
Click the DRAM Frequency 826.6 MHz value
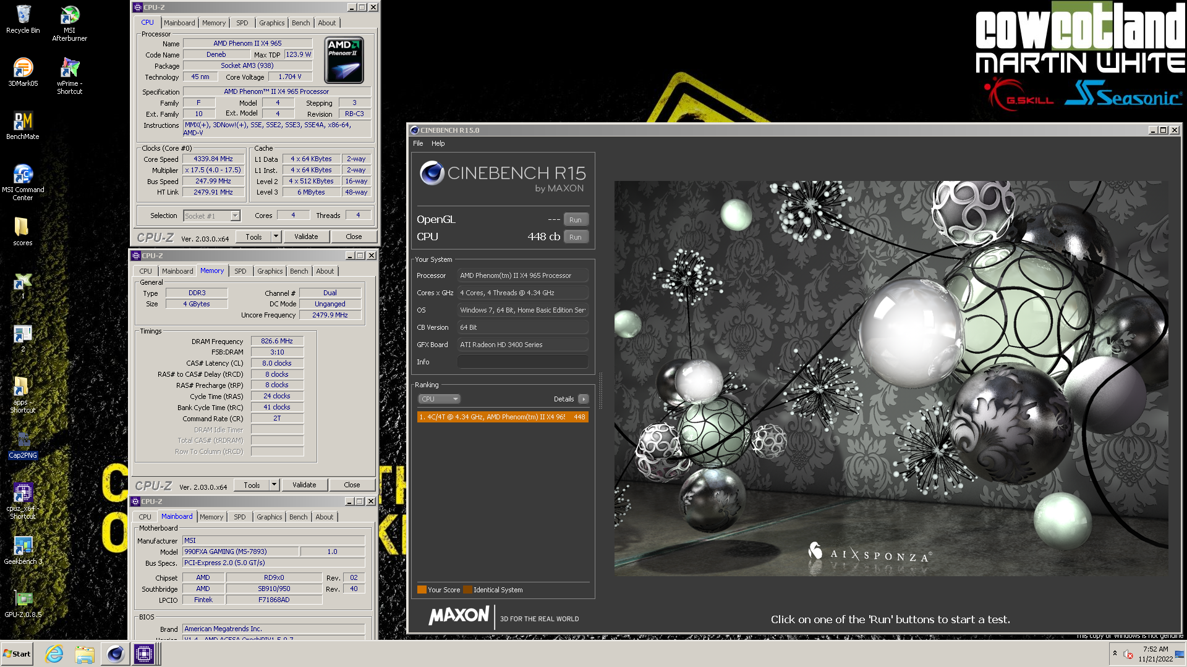tap(277, 341)
